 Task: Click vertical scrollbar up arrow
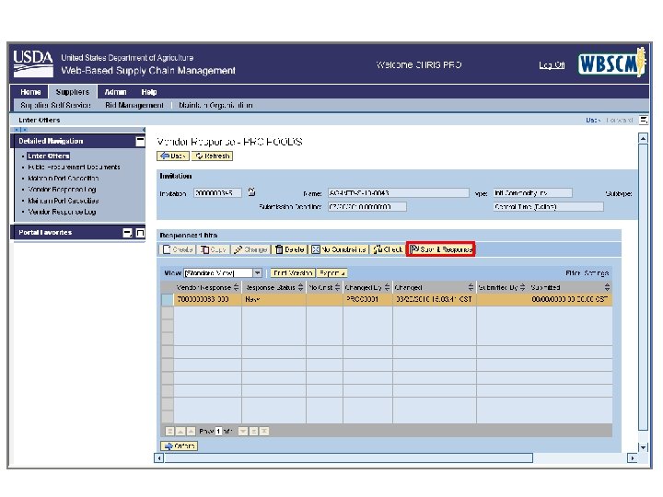coord(643,138)
